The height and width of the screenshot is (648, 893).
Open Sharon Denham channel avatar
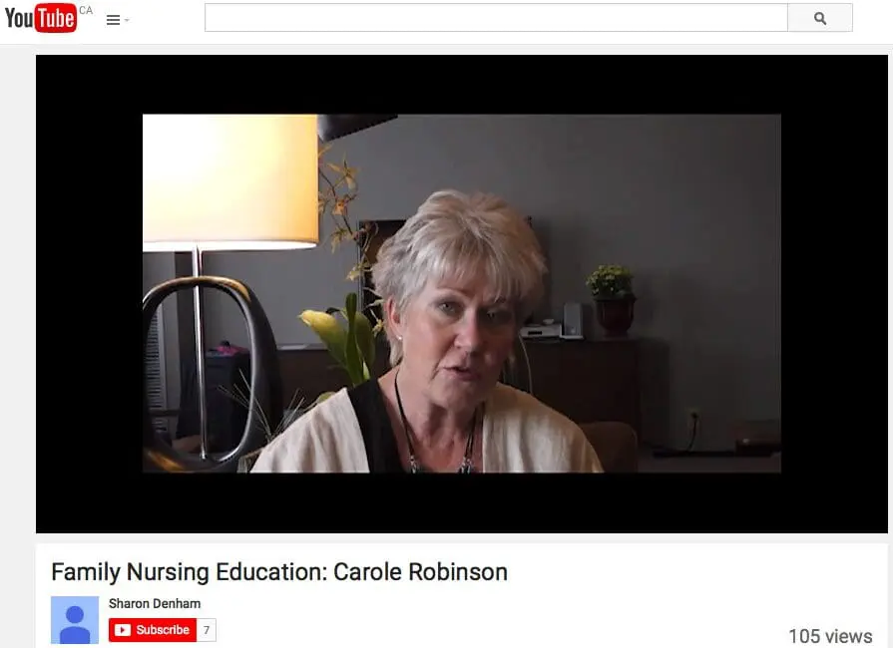click(75, 620)
